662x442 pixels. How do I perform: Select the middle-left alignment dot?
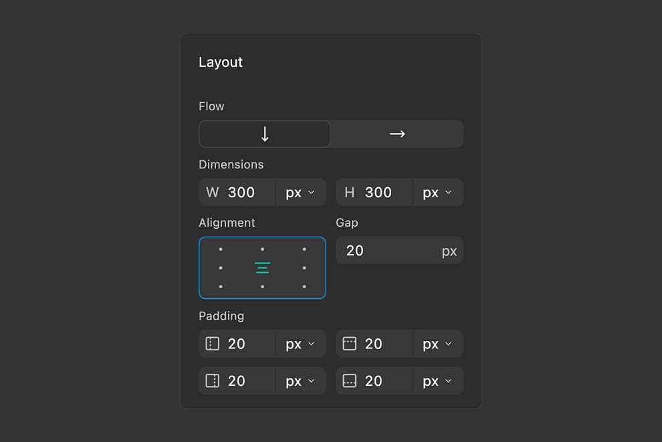point(221,267)
